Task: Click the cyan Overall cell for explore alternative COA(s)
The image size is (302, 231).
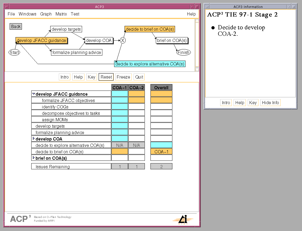Action: pos(161,145)
